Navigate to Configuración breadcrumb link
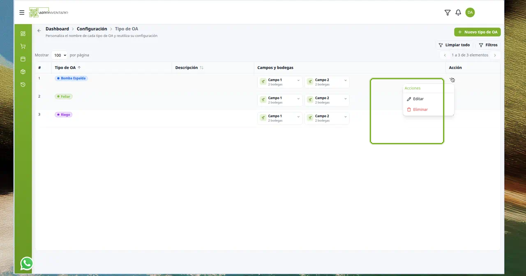This screenshot has height=276, width=526. (92, 29)
